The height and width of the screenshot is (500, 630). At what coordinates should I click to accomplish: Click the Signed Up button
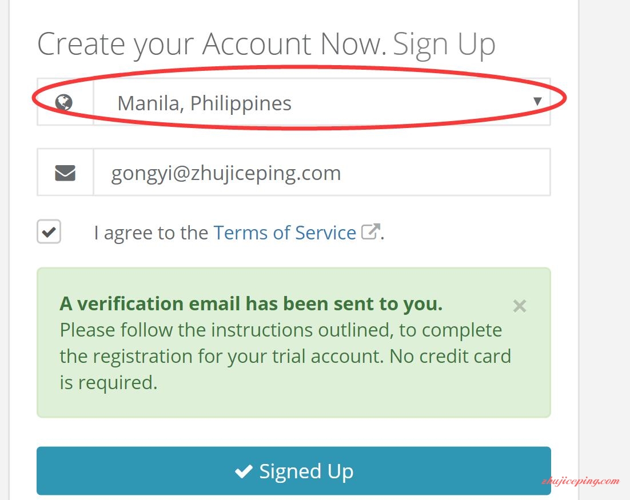coord(294,471)
